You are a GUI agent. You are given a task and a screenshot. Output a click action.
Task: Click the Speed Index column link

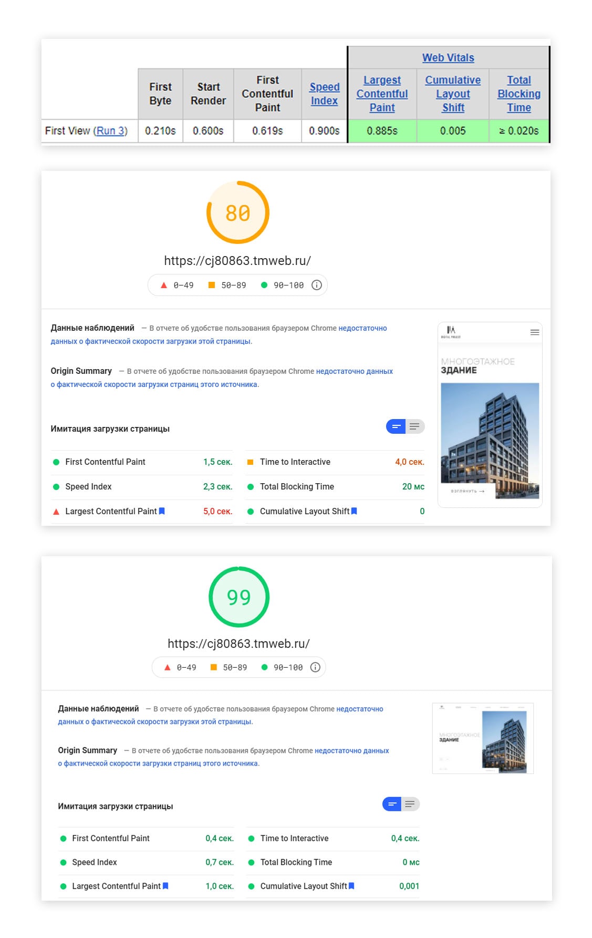coord(324,94)
